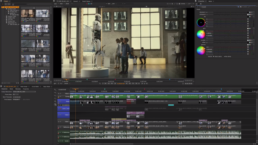Open the Time Display dropdown
Viewport: 258px width, 145px height.
coord(17,99)
